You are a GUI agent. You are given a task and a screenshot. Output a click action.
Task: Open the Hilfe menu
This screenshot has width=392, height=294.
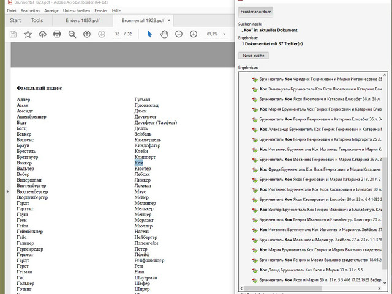pyautogui.click(x=116, y=11)
